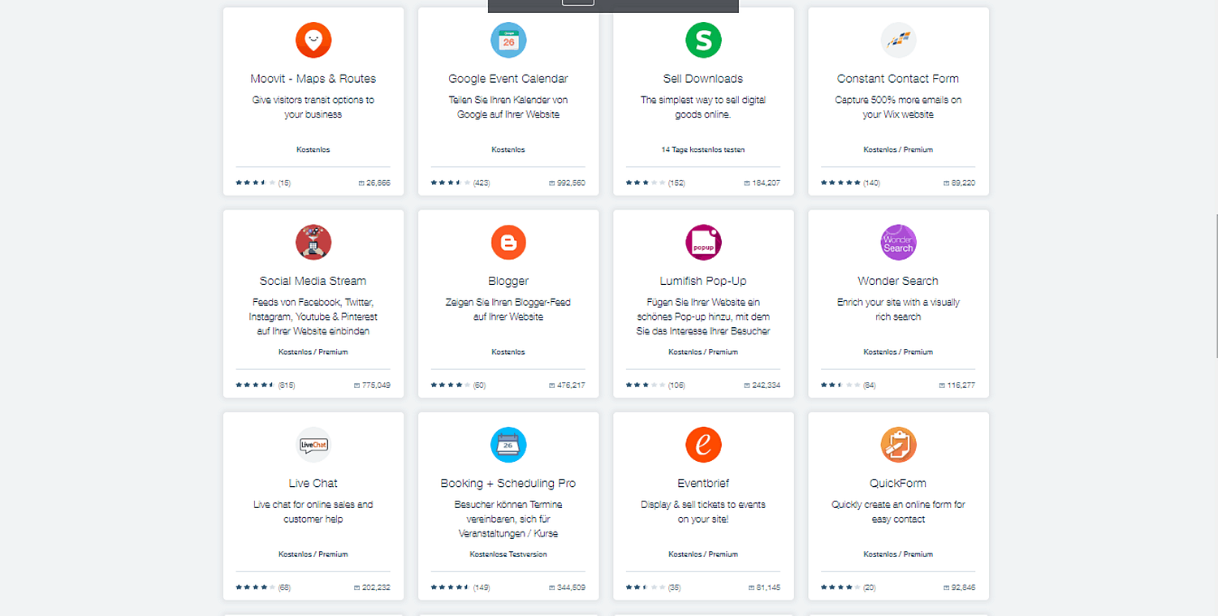1218x616 pixels.
Task: Open the Moovit - Maps & Routes title
Action: (313, 79)
